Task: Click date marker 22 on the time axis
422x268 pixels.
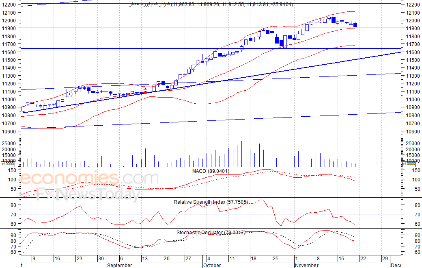Action: 363,259
